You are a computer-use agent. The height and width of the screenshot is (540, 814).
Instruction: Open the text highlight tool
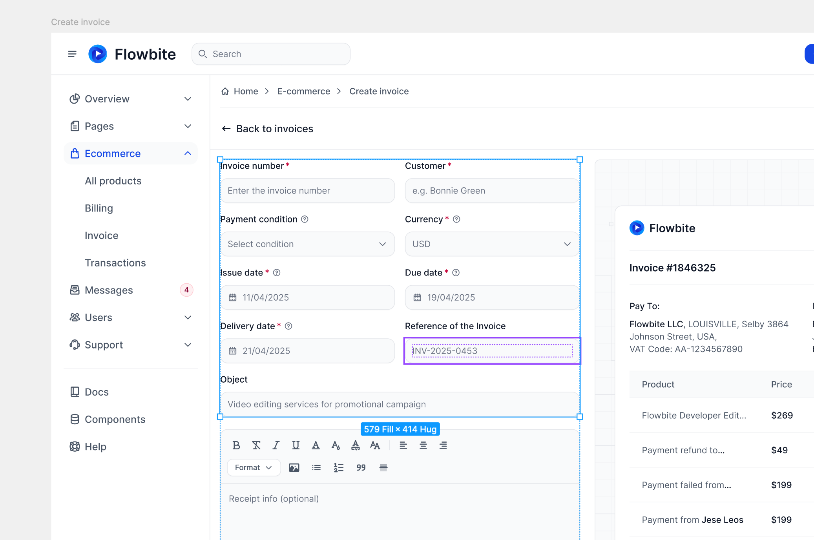point(355,445)
